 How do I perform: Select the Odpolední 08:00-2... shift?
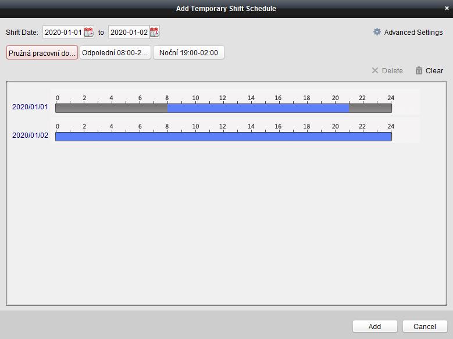115,52
